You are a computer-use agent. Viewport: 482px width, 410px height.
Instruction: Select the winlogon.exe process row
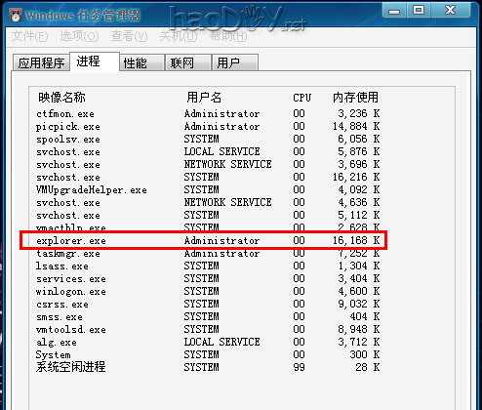click(208, 291)
